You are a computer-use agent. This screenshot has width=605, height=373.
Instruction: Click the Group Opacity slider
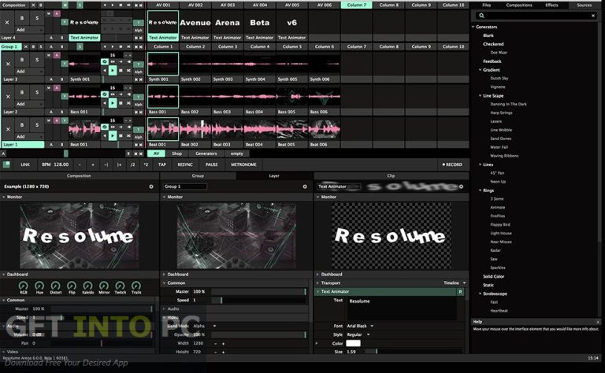pyautogui.click(x=258, y=334)
